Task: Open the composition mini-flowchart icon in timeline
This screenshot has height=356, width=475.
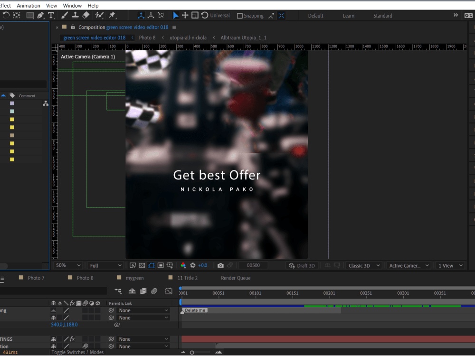Action: coord(118,291)
